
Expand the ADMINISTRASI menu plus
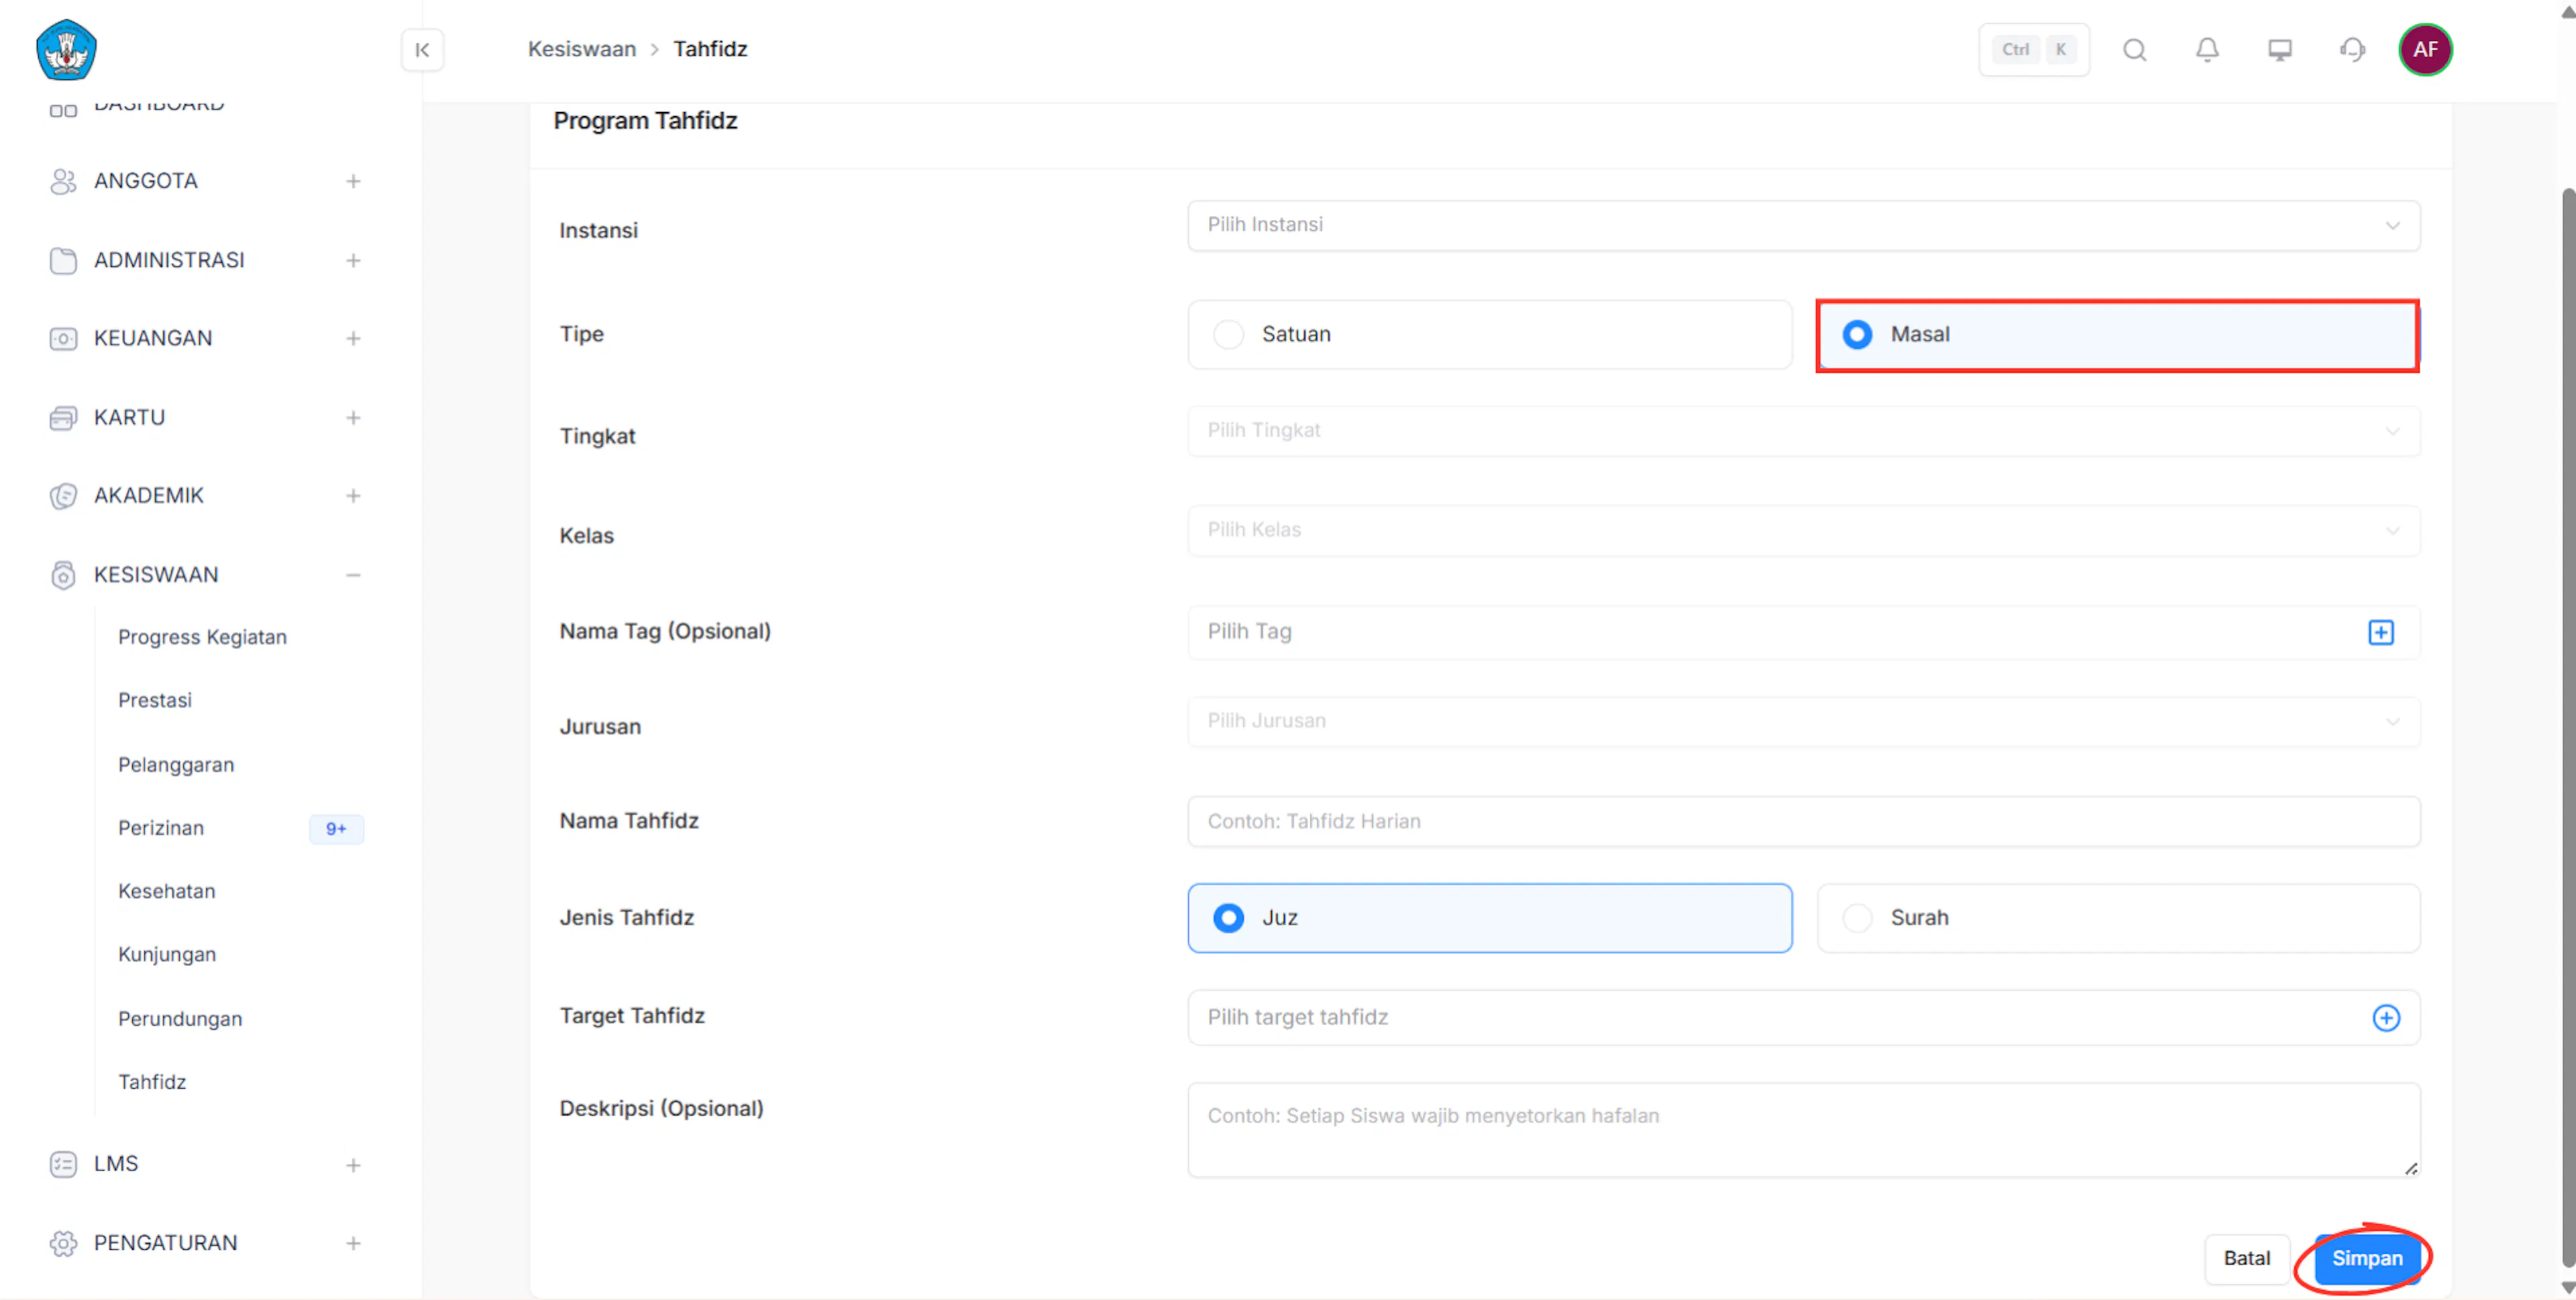[x=353, y=261]
